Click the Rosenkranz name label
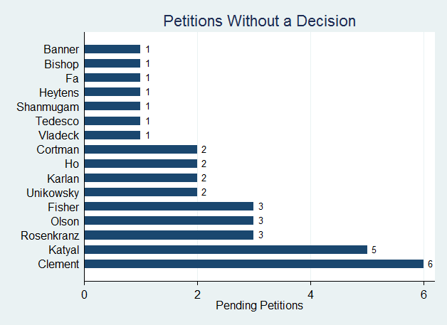This screenshot has height=325, width=447. pos(51,235)
